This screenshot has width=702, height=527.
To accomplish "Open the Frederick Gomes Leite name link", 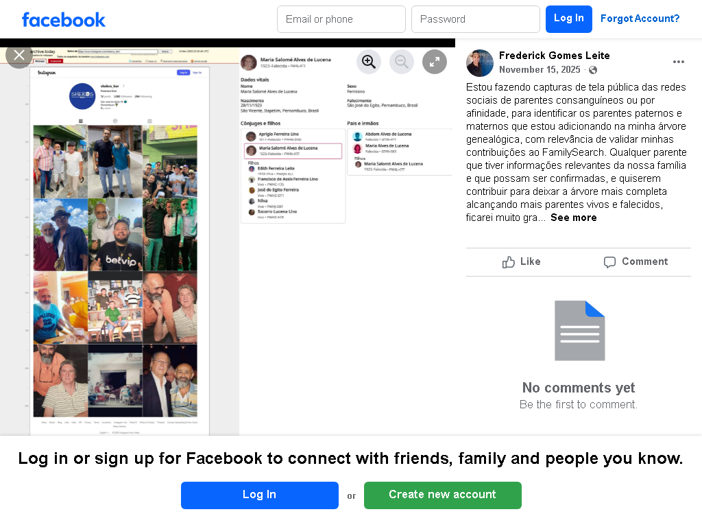I will pyautogui.click(x=554, y=56).
